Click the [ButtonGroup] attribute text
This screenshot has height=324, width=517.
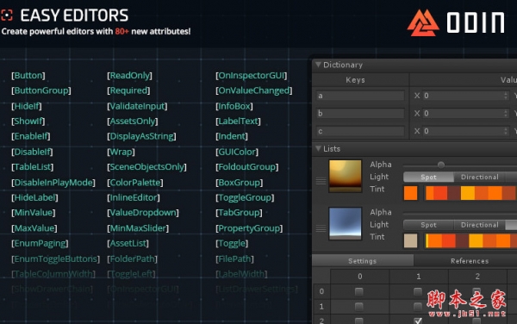pos(41,90)
